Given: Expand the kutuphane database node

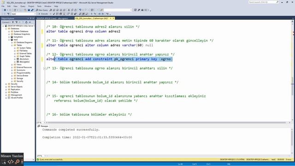Looking at the screenshot, I should (9, 37).
